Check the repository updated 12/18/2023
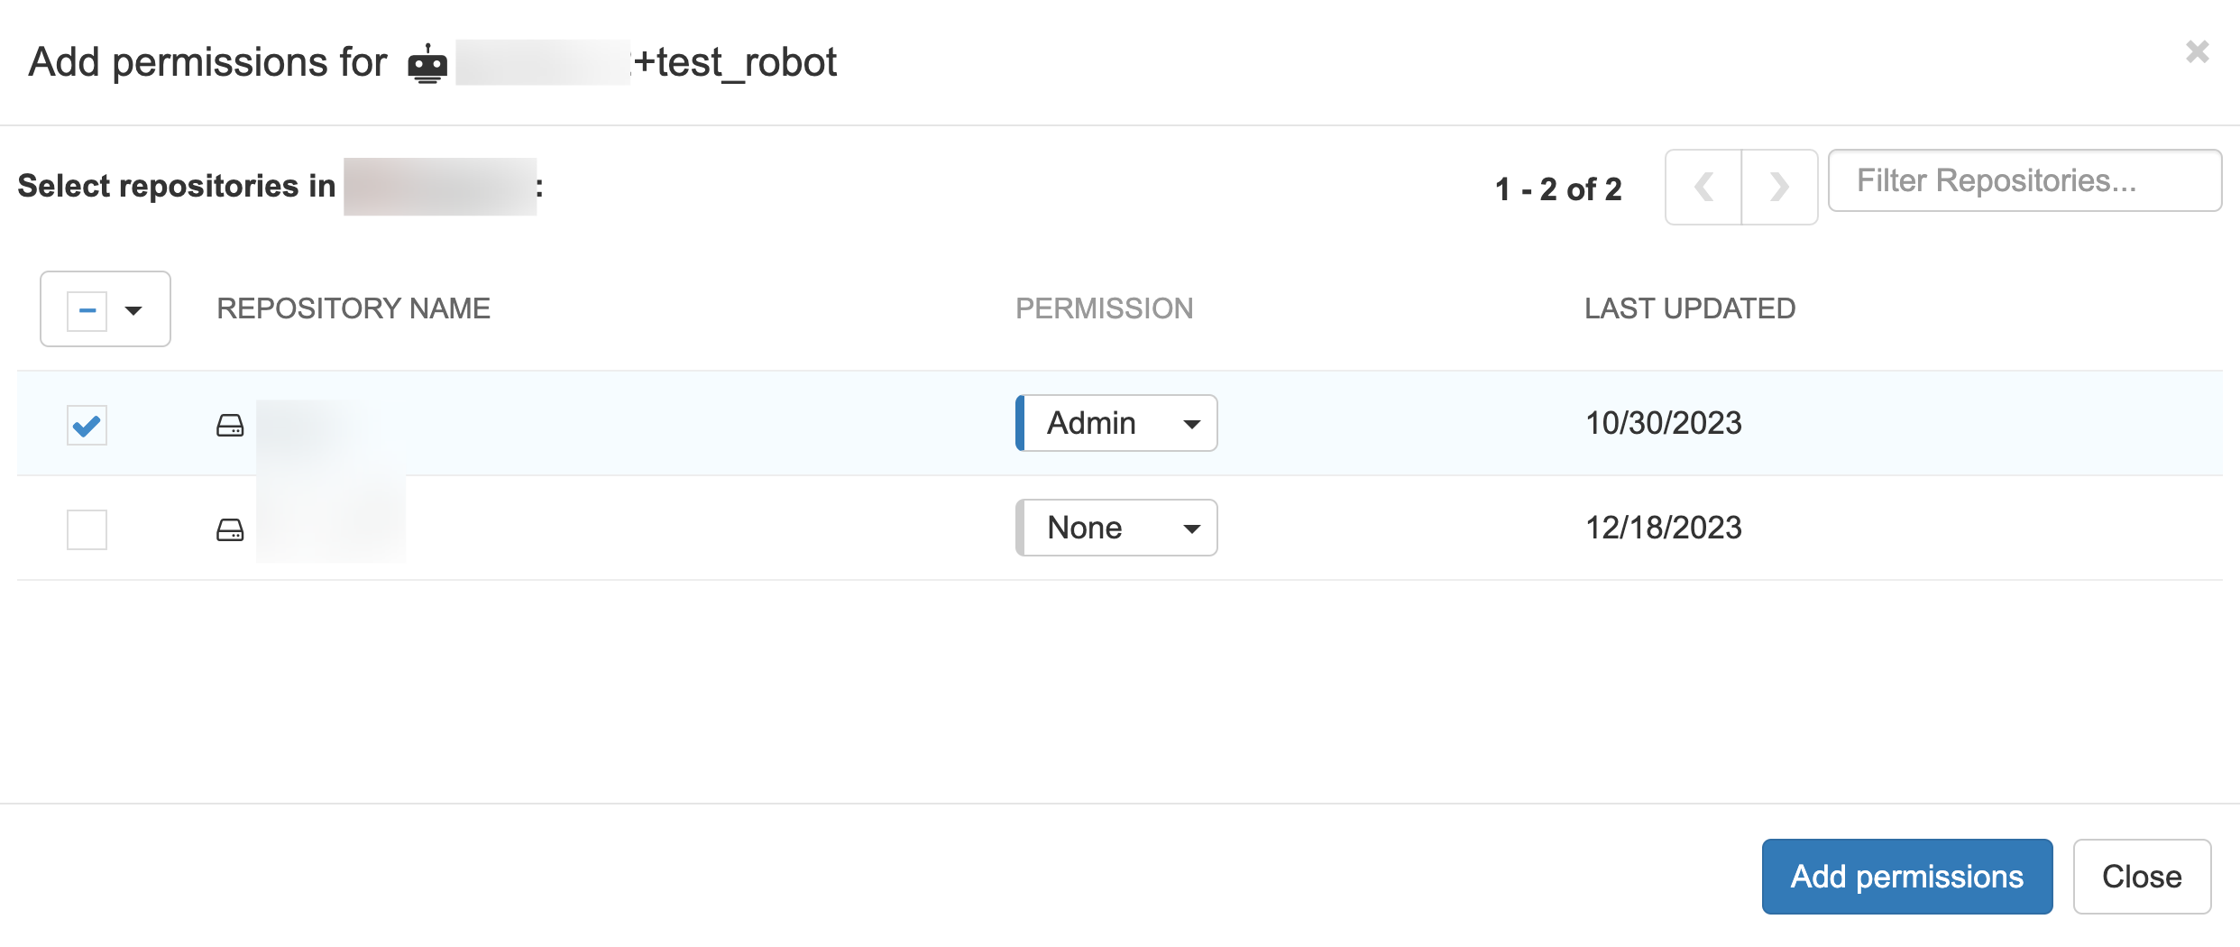The height and width of the screenshot is (947, 2240). pyautogui.click(x=87, y=529)
